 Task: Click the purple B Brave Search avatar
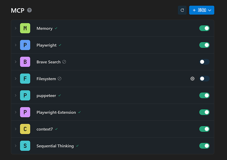[x=25, y=62]
